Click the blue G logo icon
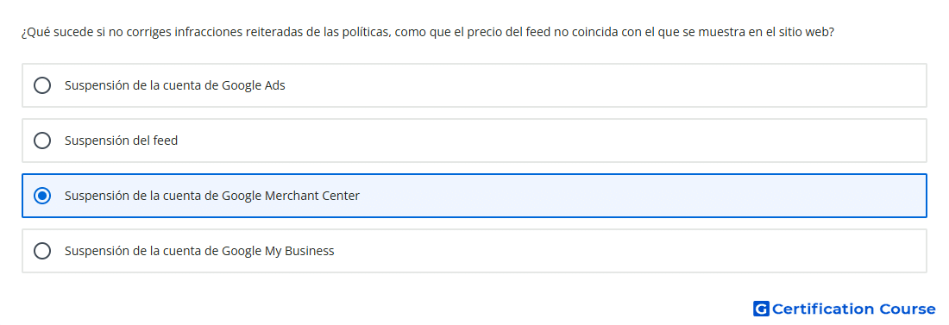 coord(761,309)
